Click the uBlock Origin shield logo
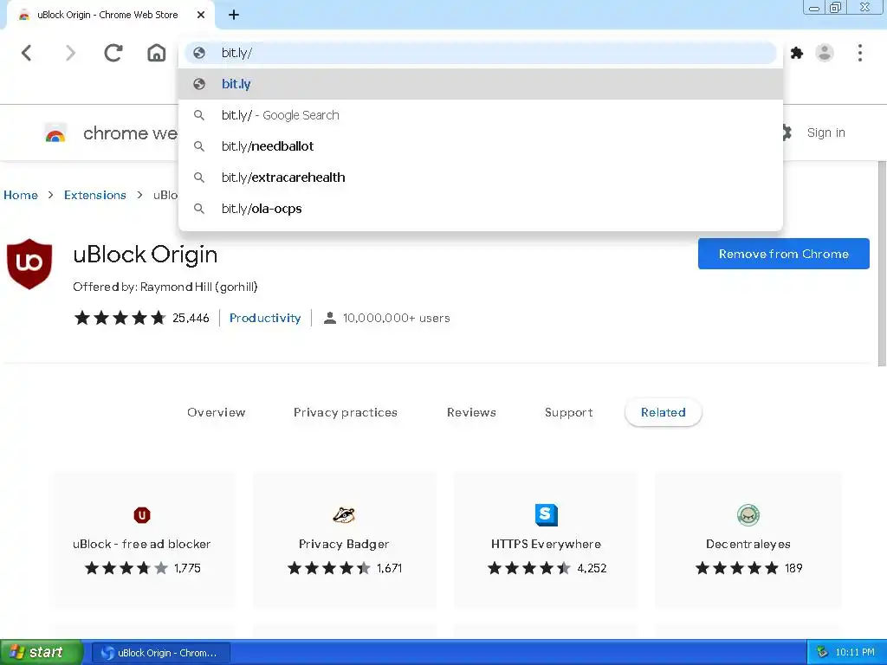The width and height of the screenshot is (887, 665). (29, 263)
